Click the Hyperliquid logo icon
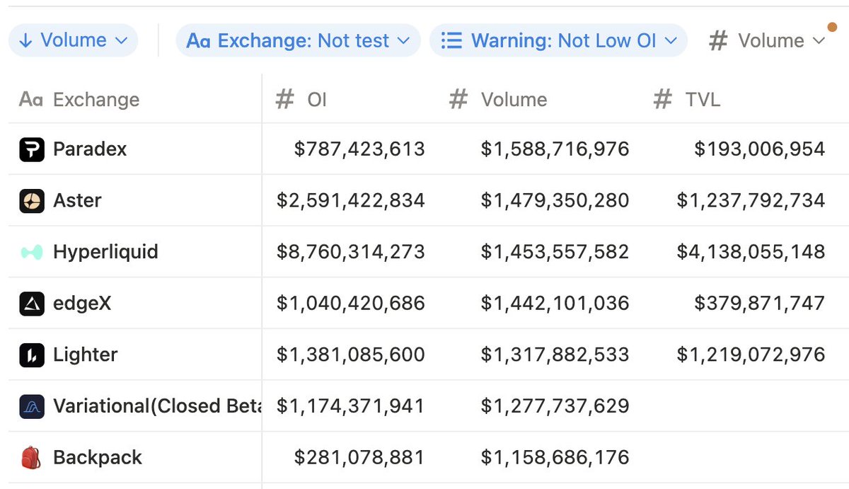The width and height of the screenshot is (849, 489). coord(32,252)
